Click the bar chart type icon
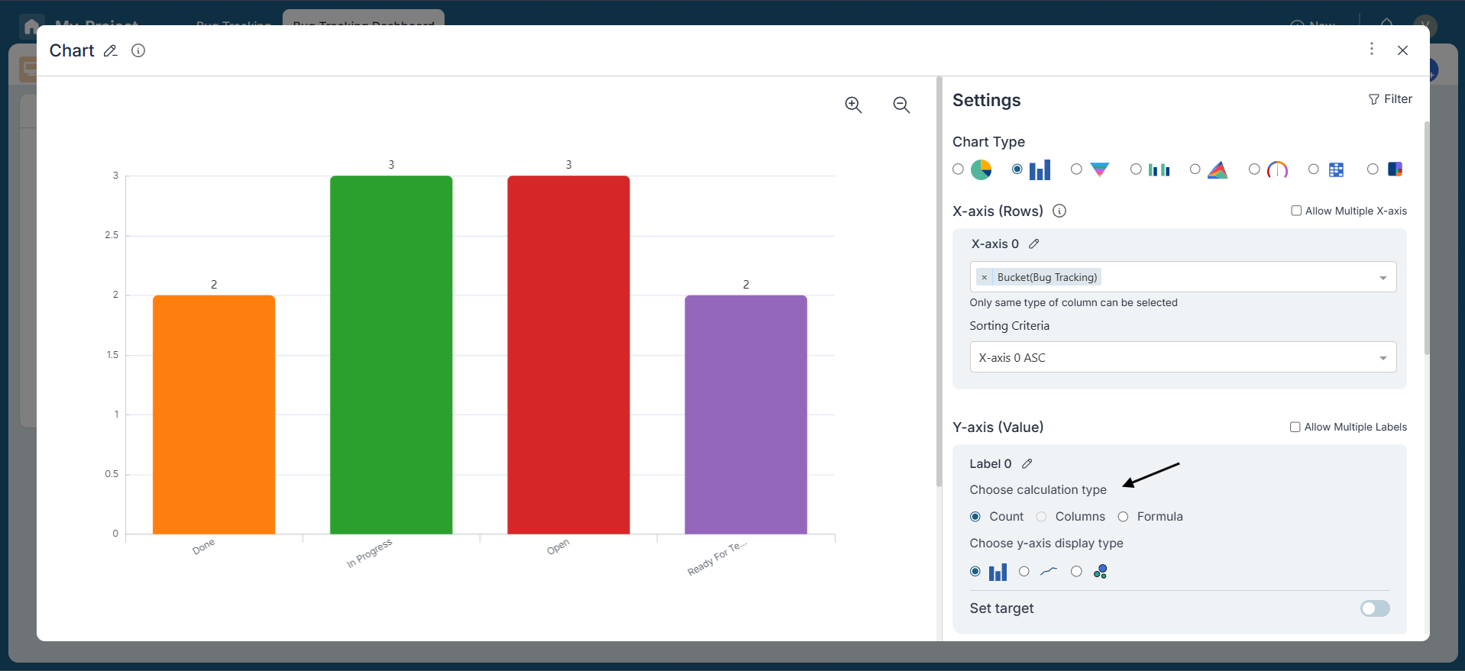The width and height of the screenshot is (1465, 671). (x=1040, y=169)
